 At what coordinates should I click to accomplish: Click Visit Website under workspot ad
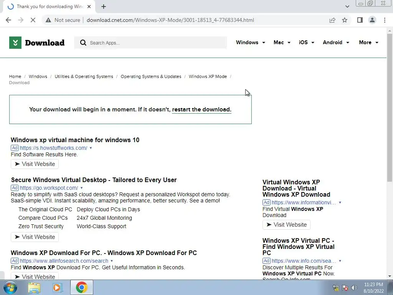point(35,237)
